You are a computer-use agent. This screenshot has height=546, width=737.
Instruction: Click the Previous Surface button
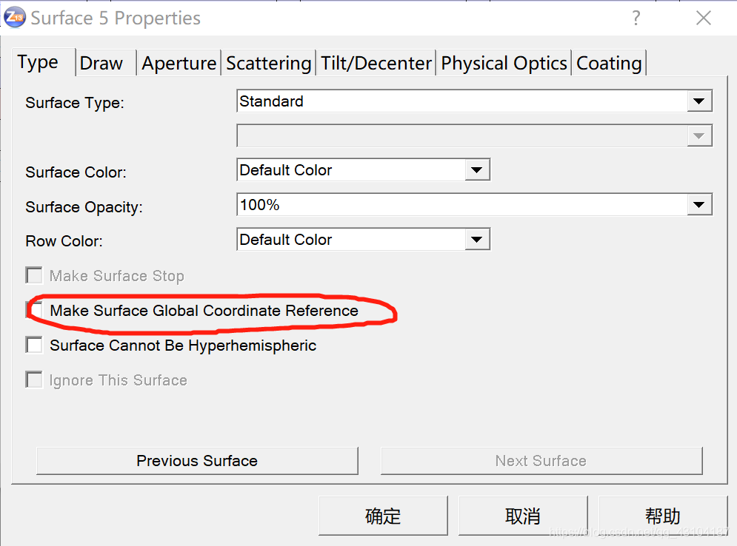point(197,461)
